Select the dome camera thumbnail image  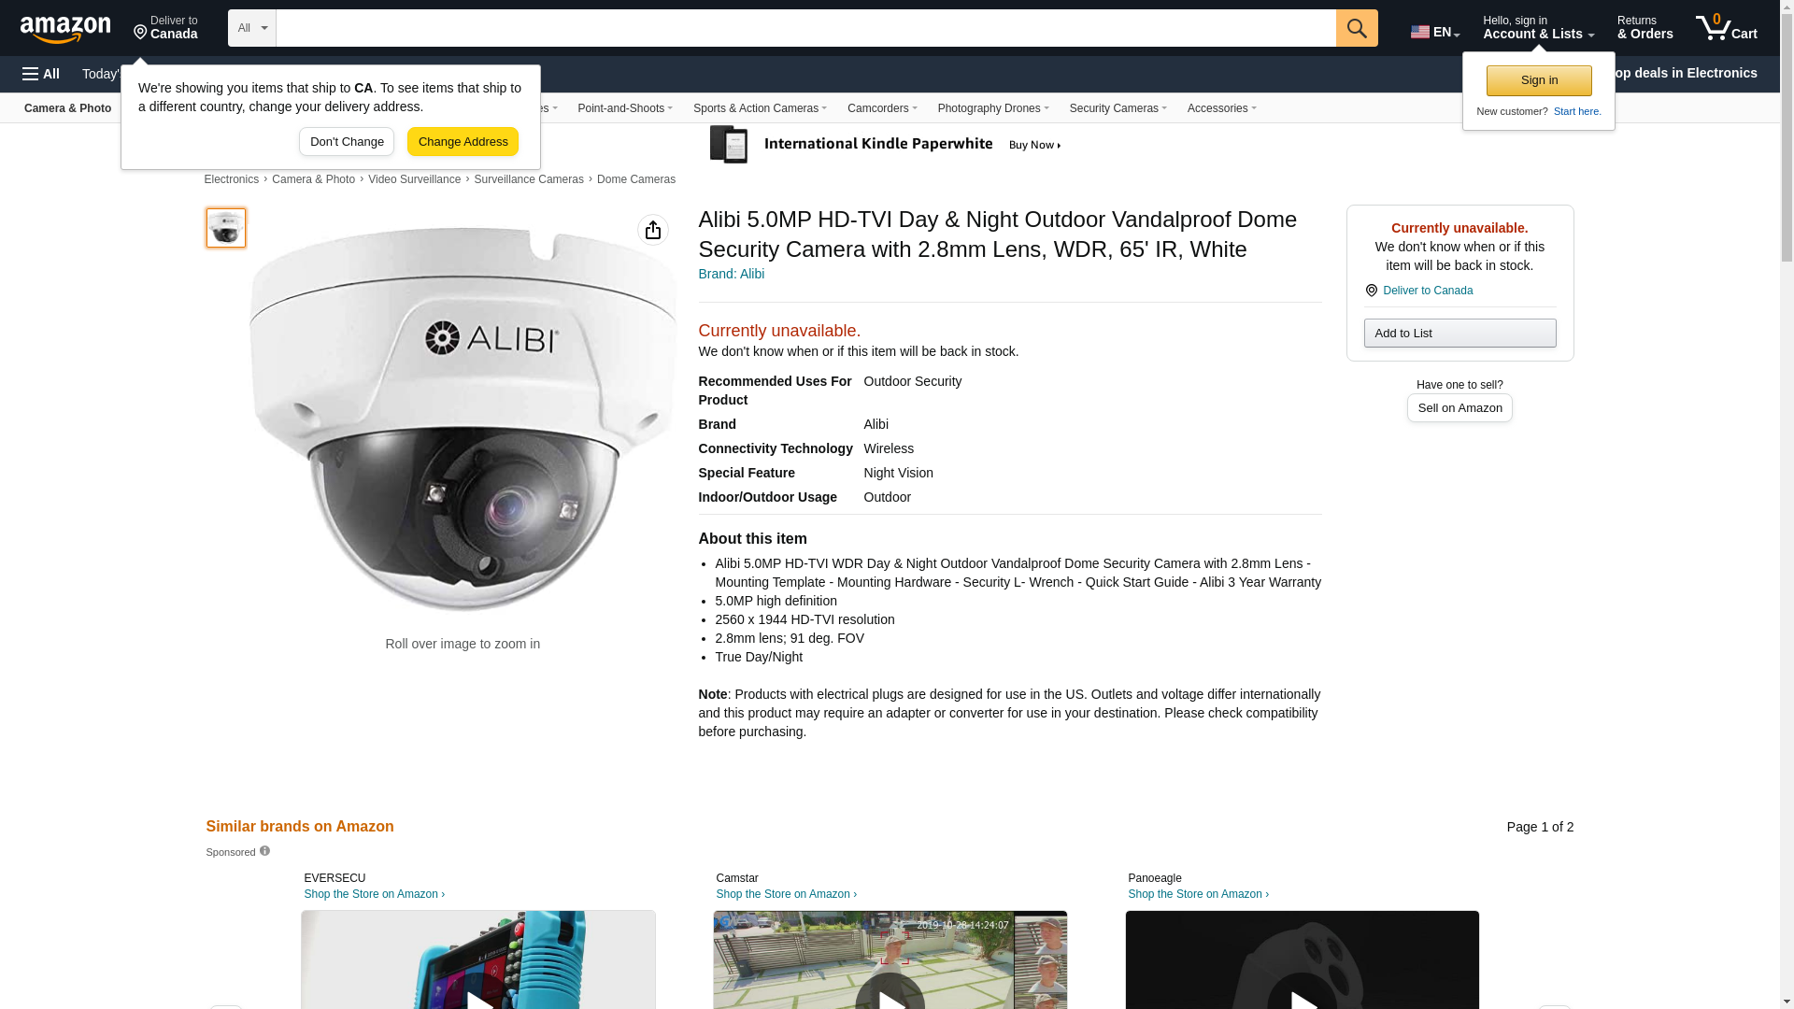point(226,228)
